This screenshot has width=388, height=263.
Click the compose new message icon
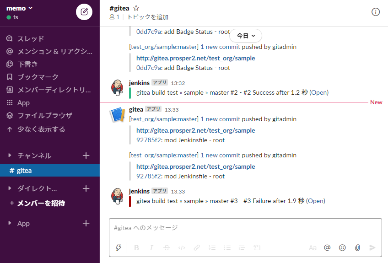click(84, 12)
